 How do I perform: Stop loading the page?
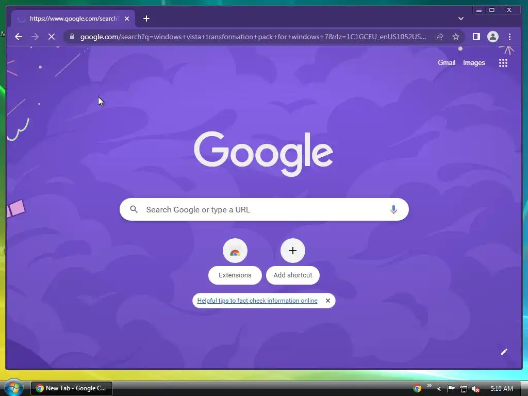click(52, 37)
